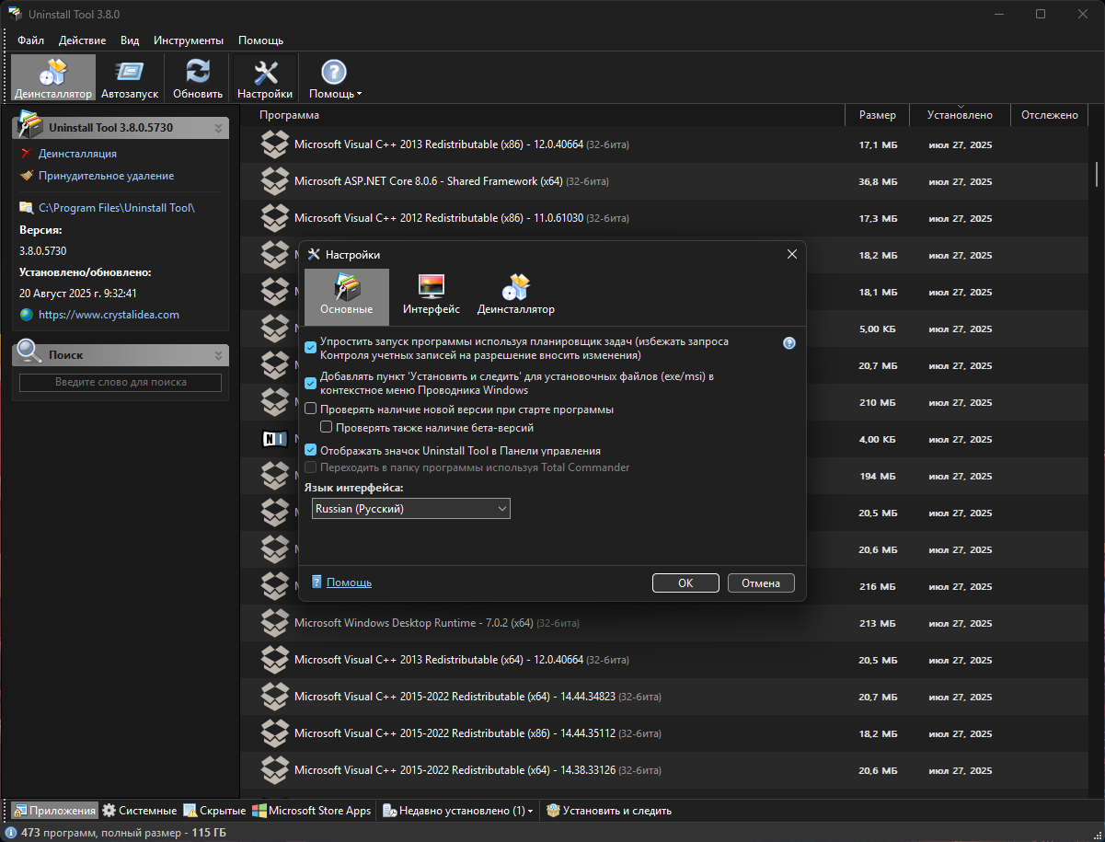Sort by the Отслежено column header
The width and height of the screenshot is (1105, 842).
point(1049,115)
